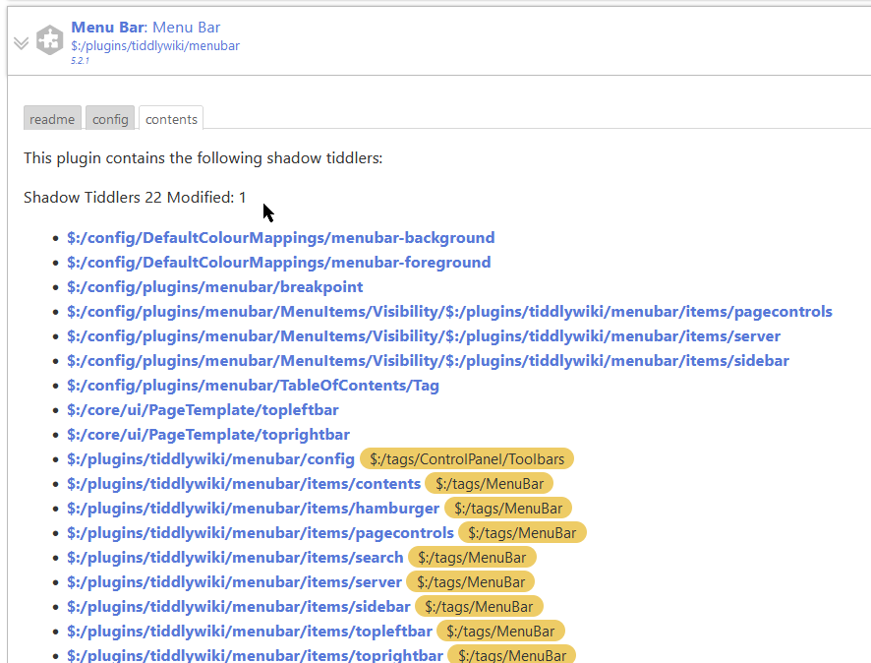
Task: Click MenuBar tag pill beside items/topleftbar
Action: point(500,632)
